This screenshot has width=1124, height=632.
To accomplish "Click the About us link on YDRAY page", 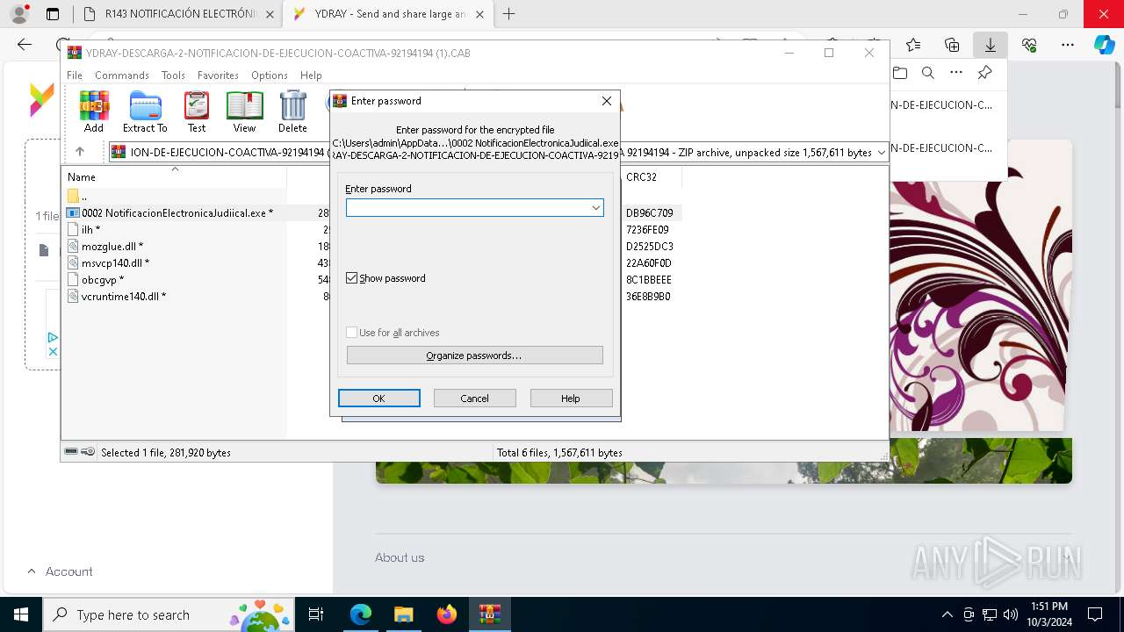I will click(x=400, y=557).
